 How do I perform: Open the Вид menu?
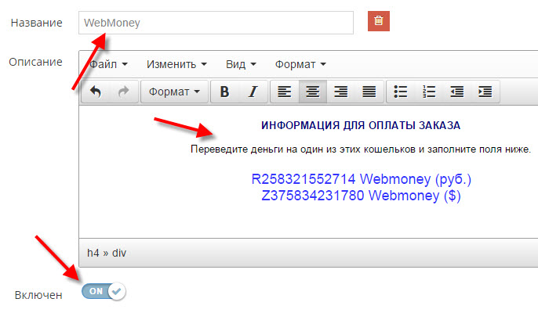pyautogui.click(x=241, y=64)
